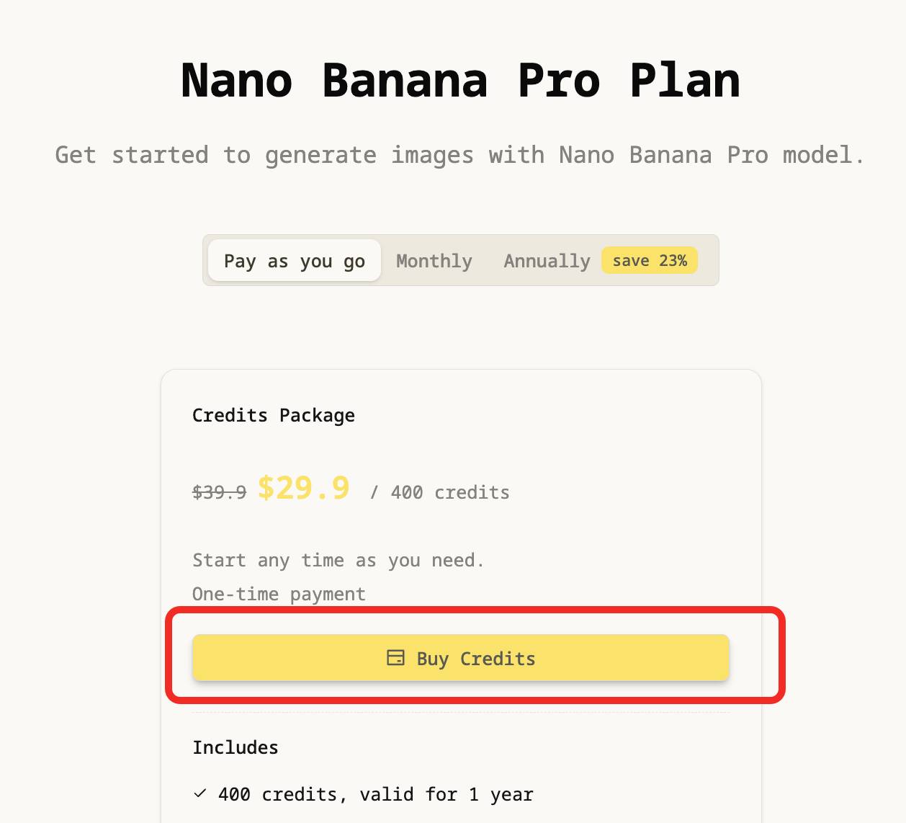Select the Pay as you go tab
Screen dimensions: 906x823
pos(294,261)
